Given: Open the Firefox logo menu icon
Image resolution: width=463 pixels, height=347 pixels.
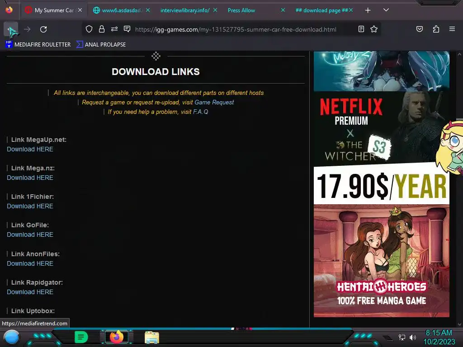Looking at the screenshot, I should click(x=9, y=10).
